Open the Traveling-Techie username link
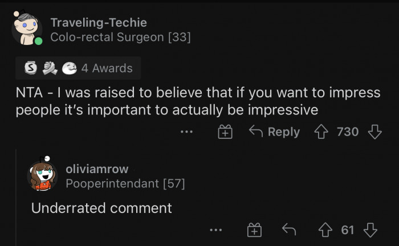399x246 pixels. [98, 23]
